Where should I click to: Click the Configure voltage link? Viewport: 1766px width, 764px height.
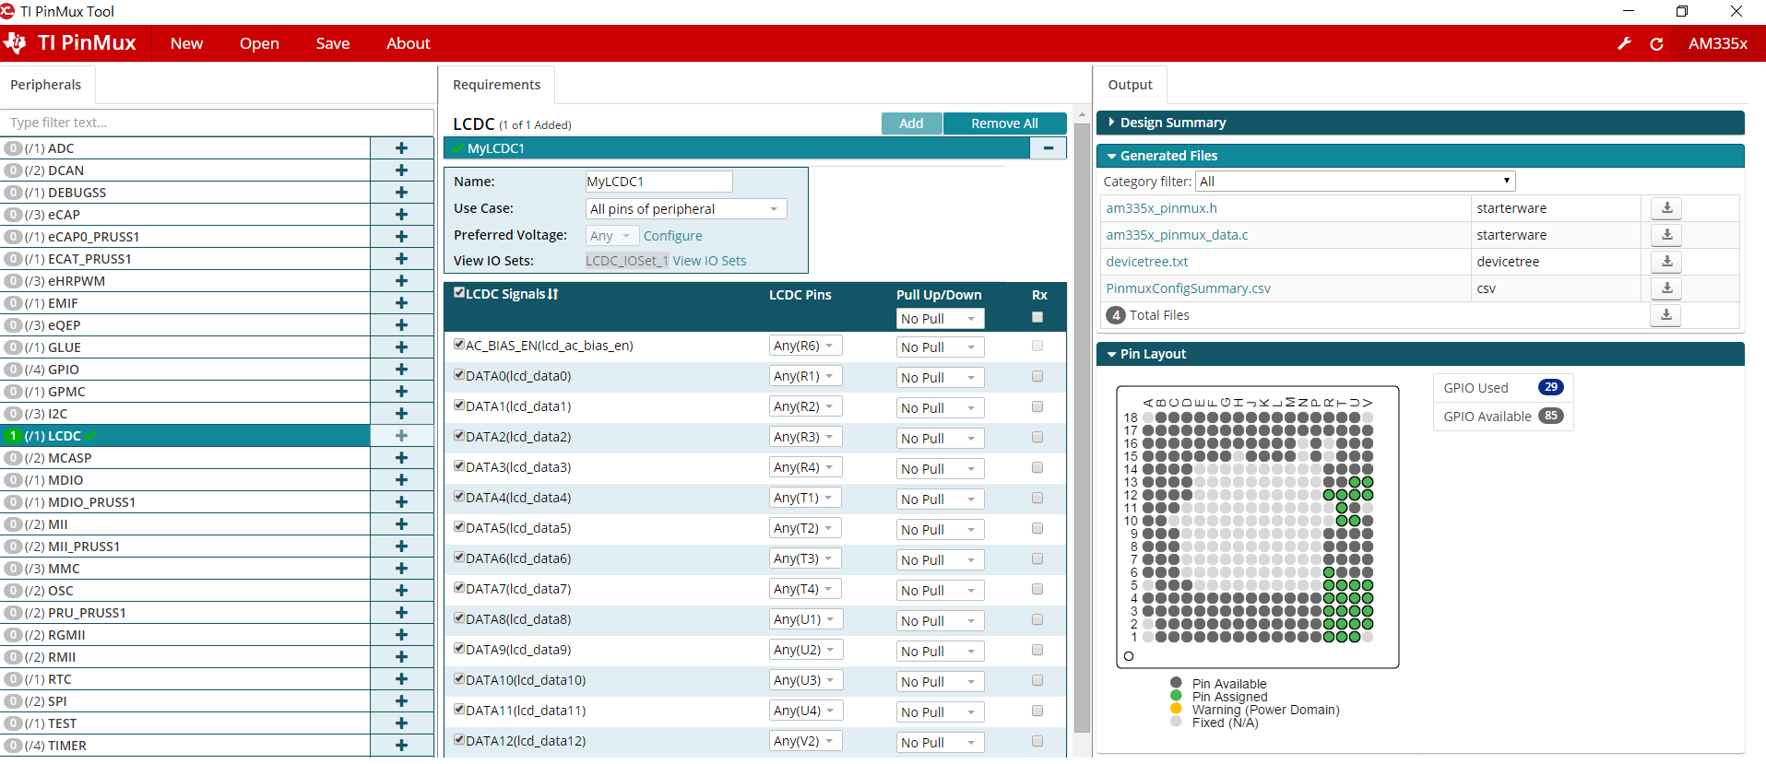click(x=672, y=236)
